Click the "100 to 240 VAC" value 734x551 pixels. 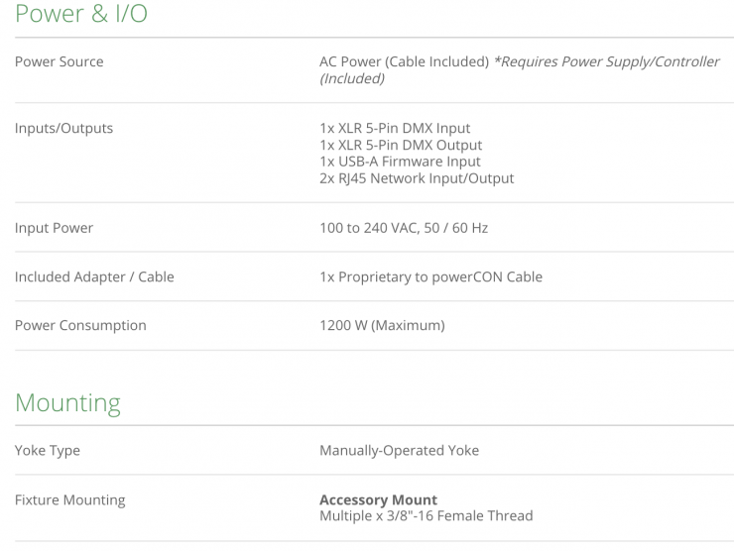coord(366,228)
